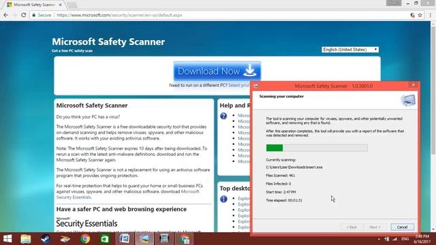Click the extension icon left of the star
Viewport: 436px width, 245px height.
click(x=413, y=15)
